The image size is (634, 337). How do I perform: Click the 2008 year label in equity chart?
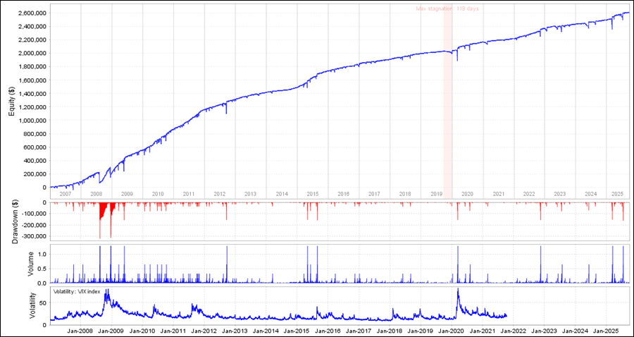pyautogui.click(x=97, y=194)
